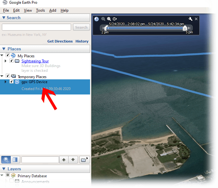Open the View menu
Image resolution: width=218 pixels, height=188 pixels.
28,10
